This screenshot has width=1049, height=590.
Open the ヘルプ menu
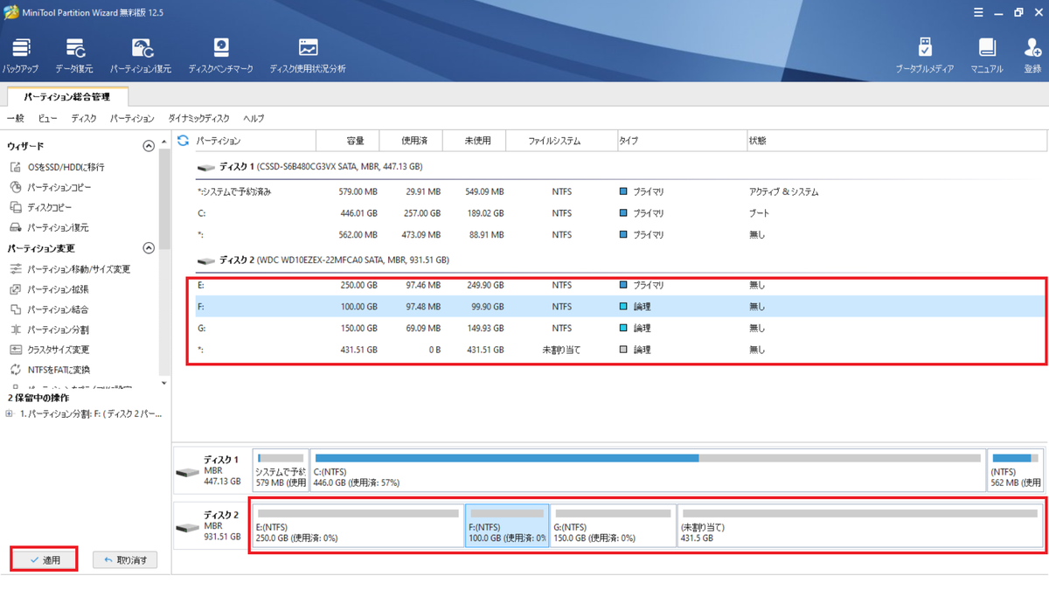254,118
